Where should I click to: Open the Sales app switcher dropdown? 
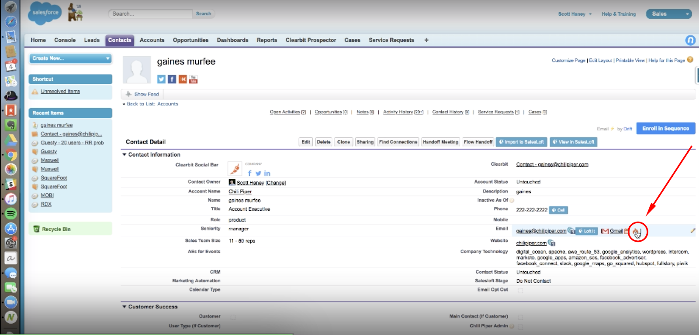tap(669, 14)
